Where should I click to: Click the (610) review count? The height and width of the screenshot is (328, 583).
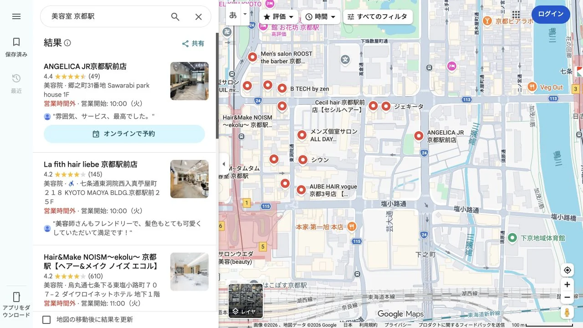click(95, 276)
